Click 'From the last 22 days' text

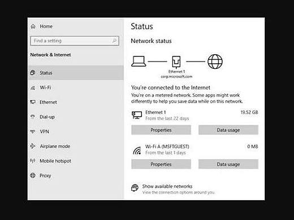167,118
